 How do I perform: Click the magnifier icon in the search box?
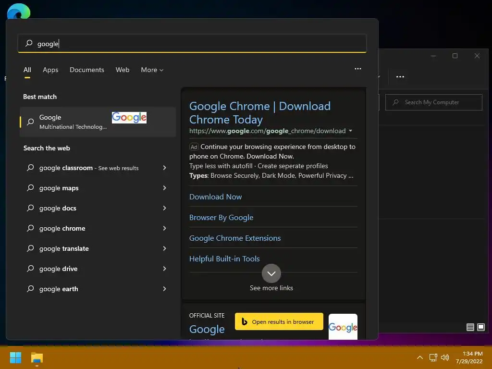pos(29,43)
